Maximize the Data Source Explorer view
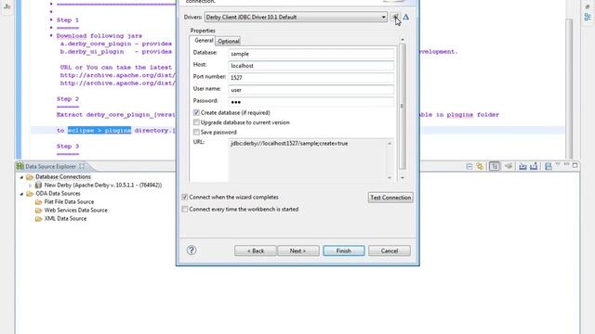This screenshot has height=334, width=595. click(575, 165)
